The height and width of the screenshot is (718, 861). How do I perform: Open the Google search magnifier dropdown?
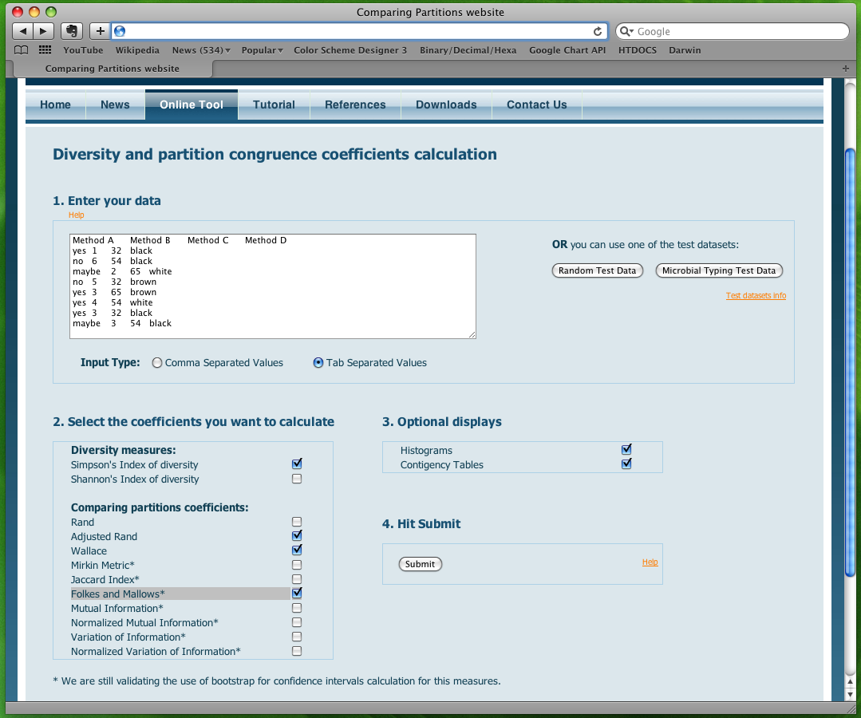(x=626, y=31)
